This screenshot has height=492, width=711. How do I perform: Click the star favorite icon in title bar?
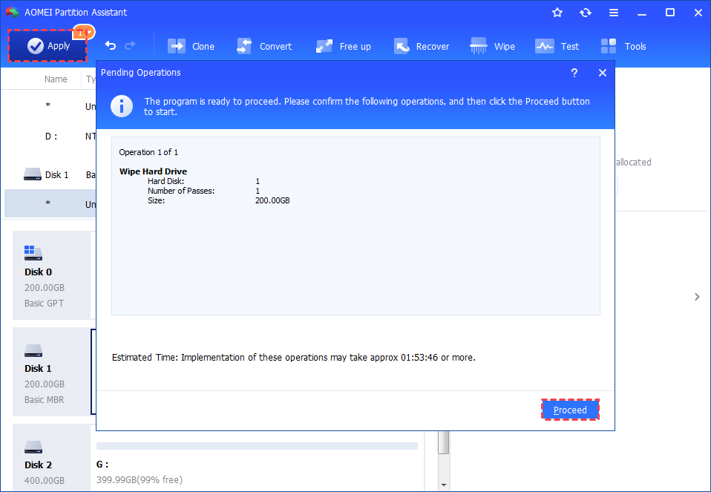pyautogui.click(x=557, y=13)
